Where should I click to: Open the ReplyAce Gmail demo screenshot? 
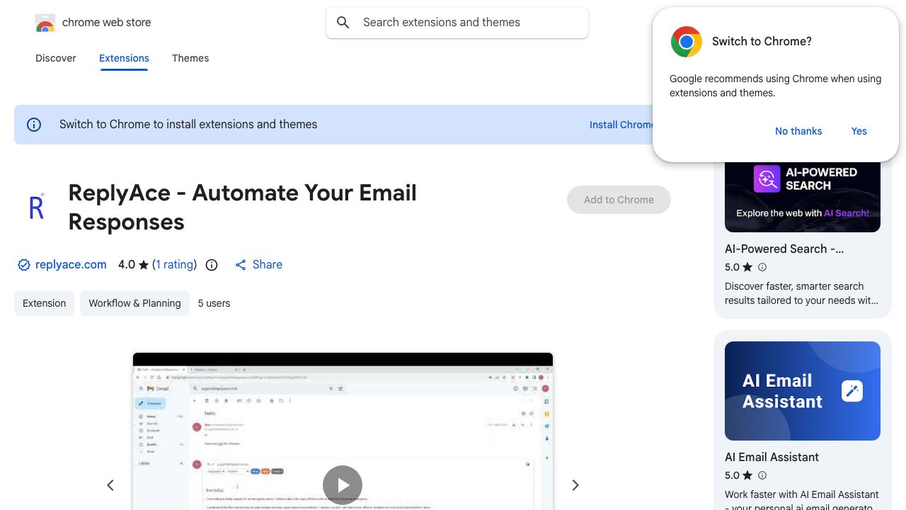343,431
